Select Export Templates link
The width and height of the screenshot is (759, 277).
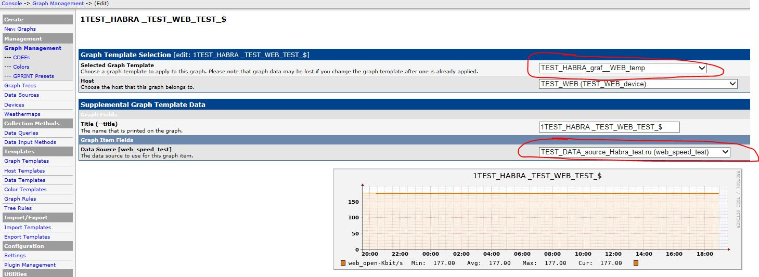(27, 236)
